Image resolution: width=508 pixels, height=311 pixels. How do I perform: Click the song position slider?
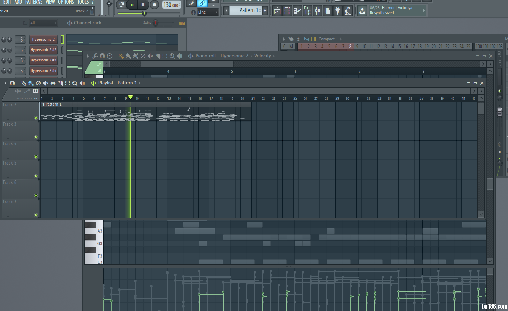149,14
